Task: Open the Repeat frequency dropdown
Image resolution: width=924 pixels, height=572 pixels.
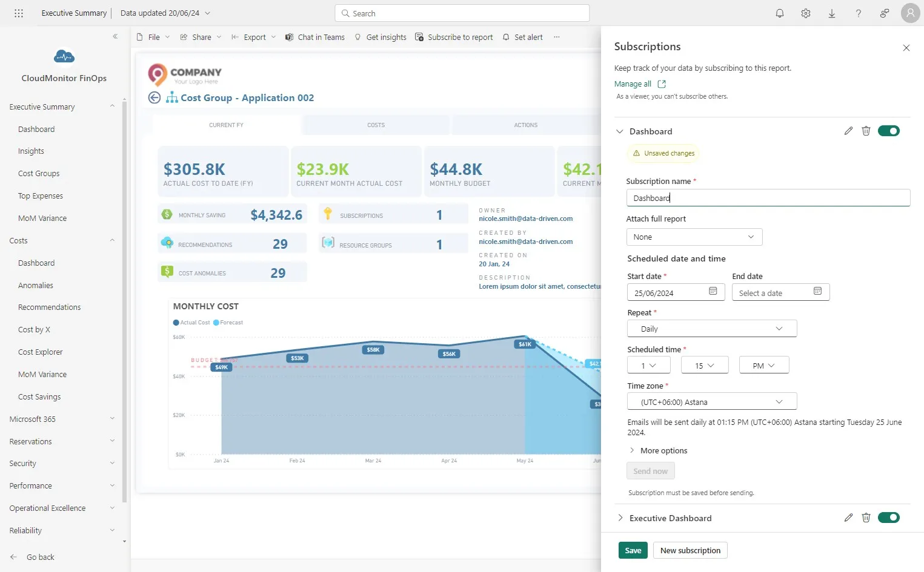Action: coord(712,329)
